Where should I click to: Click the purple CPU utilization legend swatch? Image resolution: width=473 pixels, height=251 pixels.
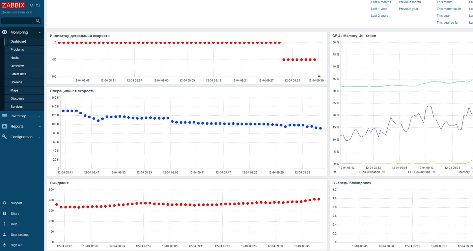tap(335, 172)
